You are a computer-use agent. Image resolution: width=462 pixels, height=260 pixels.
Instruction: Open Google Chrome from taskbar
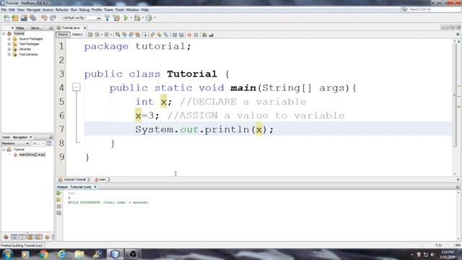pos(43,254)
